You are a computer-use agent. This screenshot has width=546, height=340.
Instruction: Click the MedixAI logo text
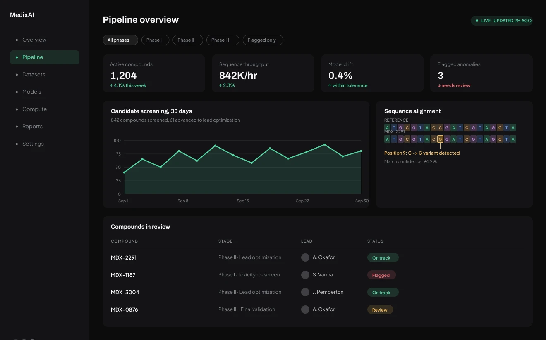[22, 15]
